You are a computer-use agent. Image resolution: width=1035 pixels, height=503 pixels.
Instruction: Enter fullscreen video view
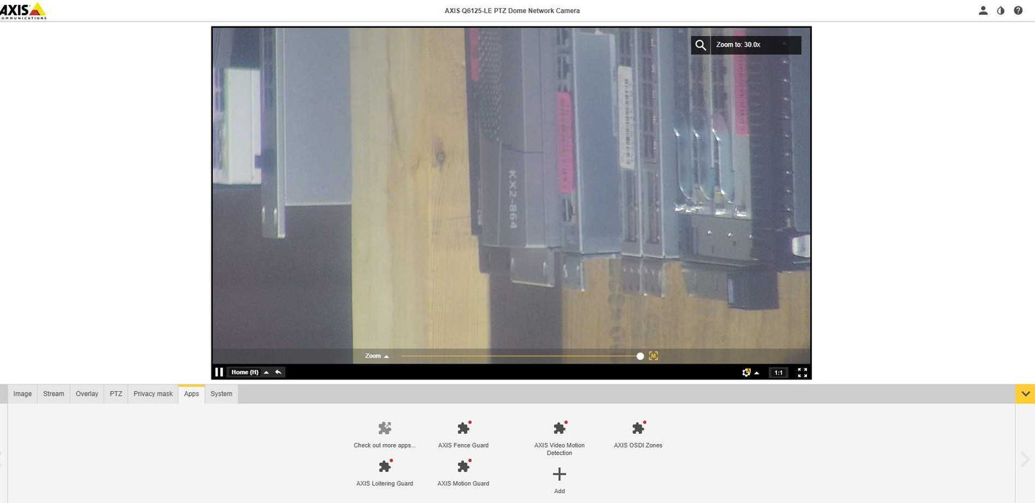802,372
